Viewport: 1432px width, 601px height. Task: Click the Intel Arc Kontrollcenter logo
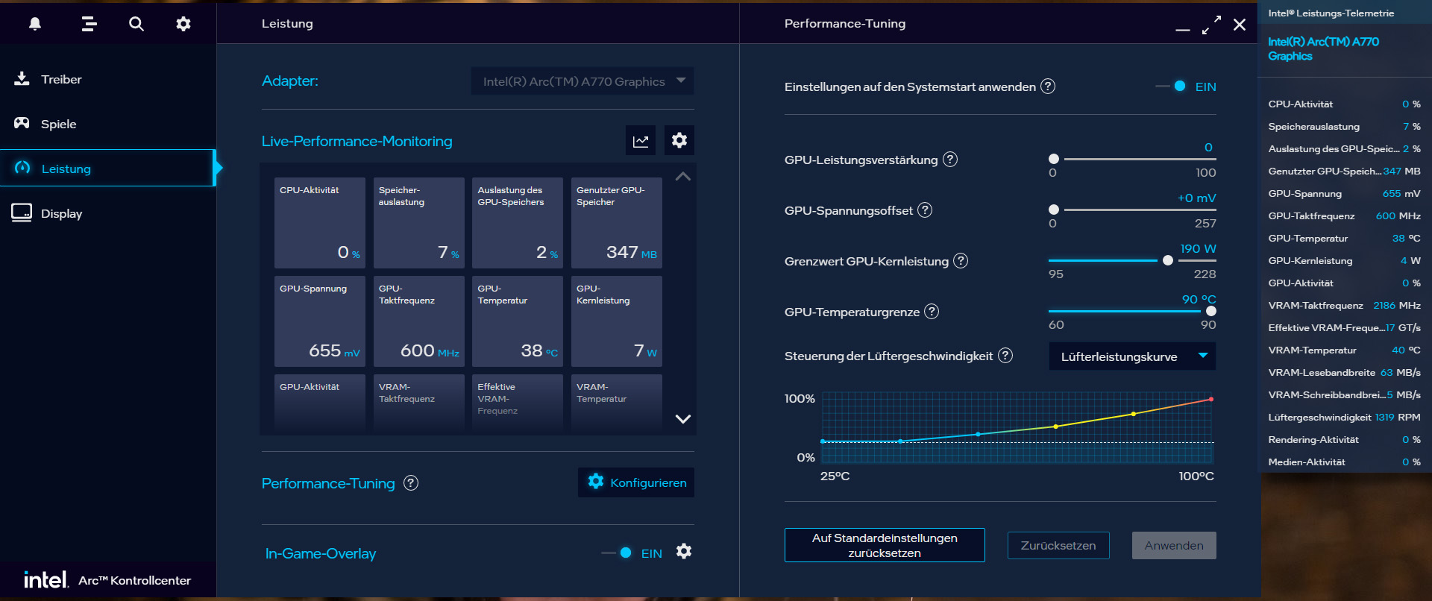107,580
